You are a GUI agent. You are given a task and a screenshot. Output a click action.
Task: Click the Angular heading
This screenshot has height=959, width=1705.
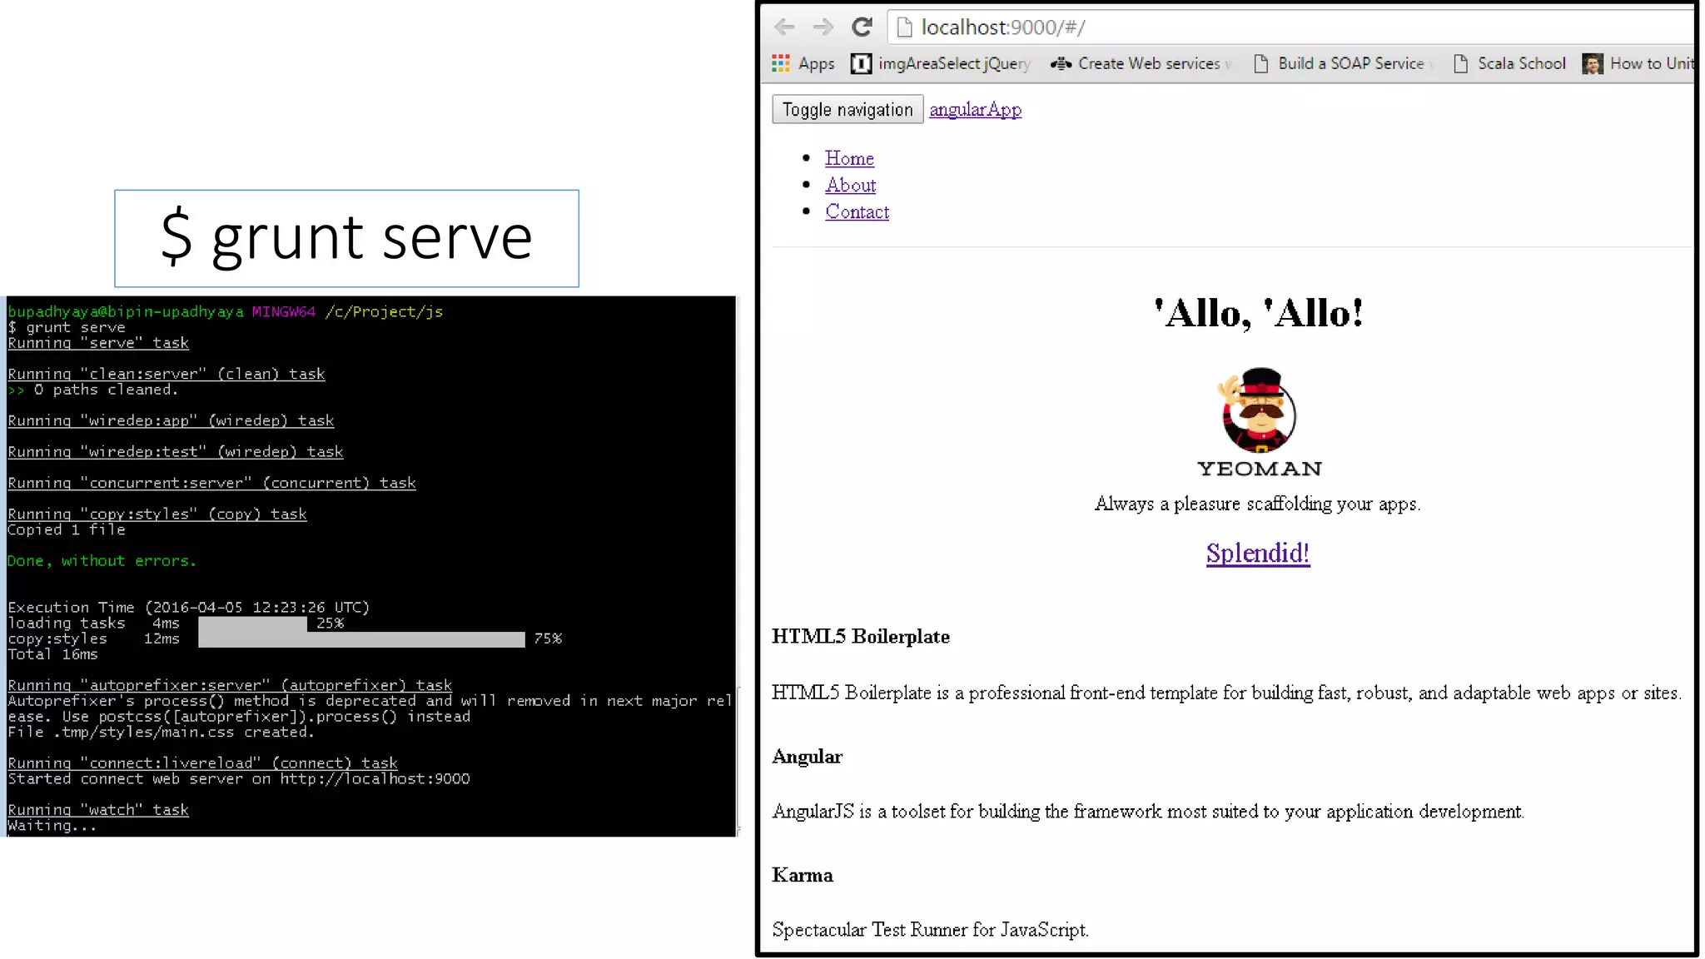point(807,757)
